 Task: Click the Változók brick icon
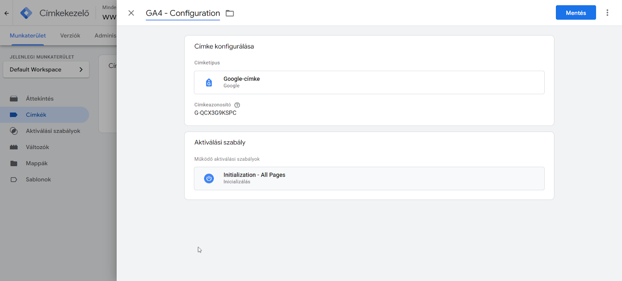click(14, 147)
